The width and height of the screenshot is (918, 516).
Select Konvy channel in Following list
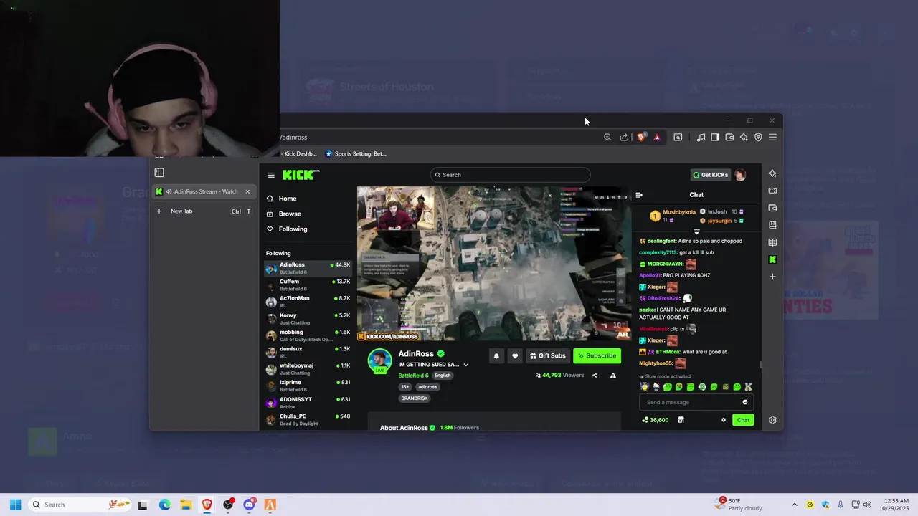pos(308,318)
